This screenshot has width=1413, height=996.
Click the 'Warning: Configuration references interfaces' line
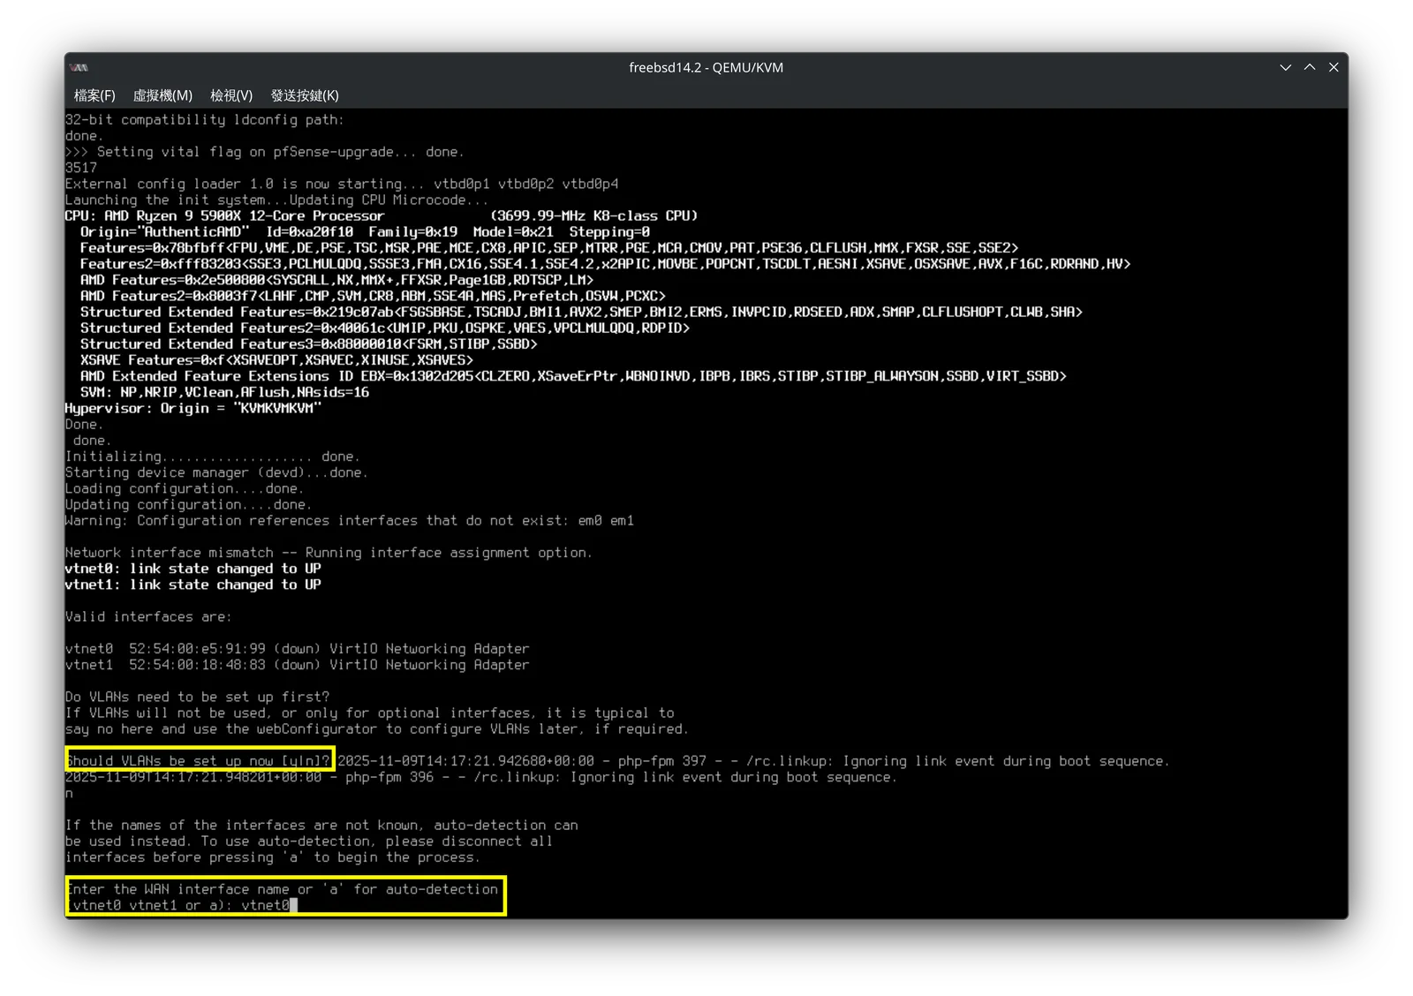point(349,521)
